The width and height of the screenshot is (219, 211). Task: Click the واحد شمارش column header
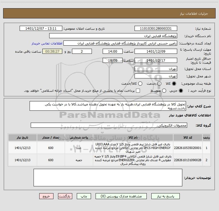pos(79,137)
